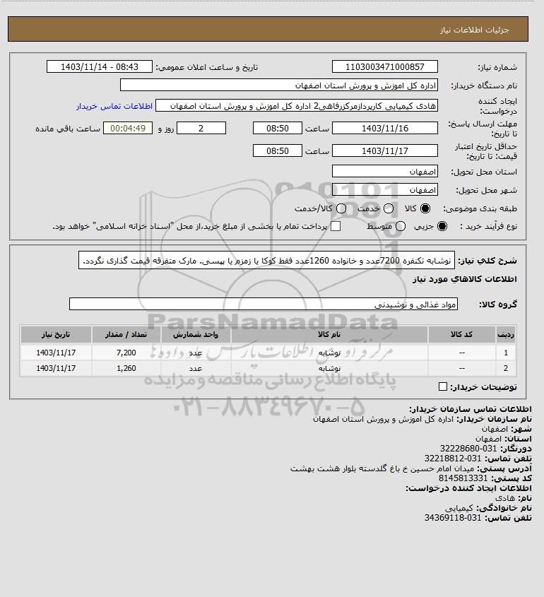Image resolution: width=544 pixels, height=597 pixels.
Task: Click the price validity time 08:50 field
Action: coord(278,150)
